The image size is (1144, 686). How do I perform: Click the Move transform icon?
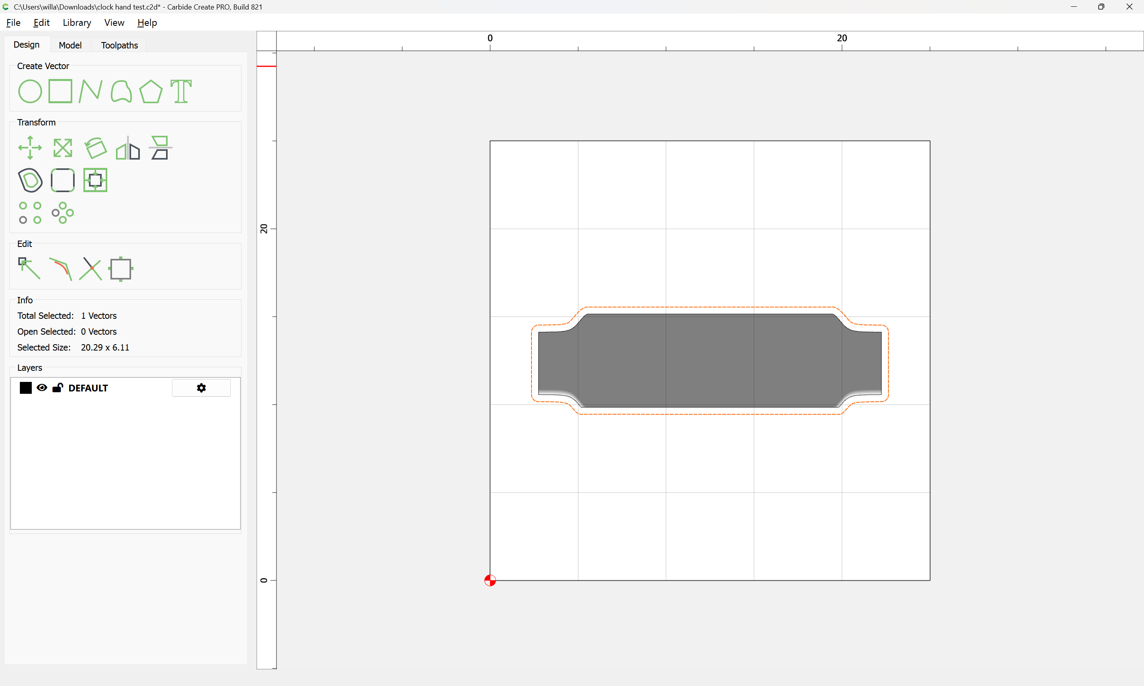(x=30, y=148)
